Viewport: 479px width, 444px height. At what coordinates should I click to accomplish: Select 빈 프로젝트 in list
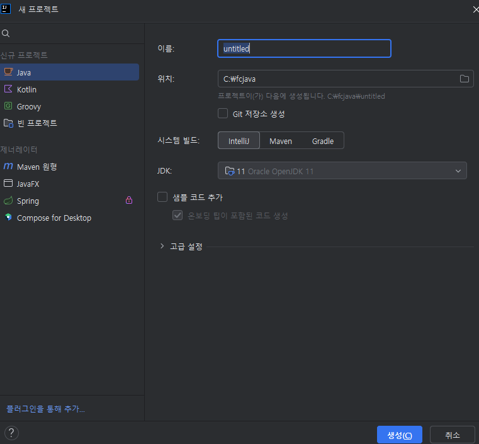point(69,123)
